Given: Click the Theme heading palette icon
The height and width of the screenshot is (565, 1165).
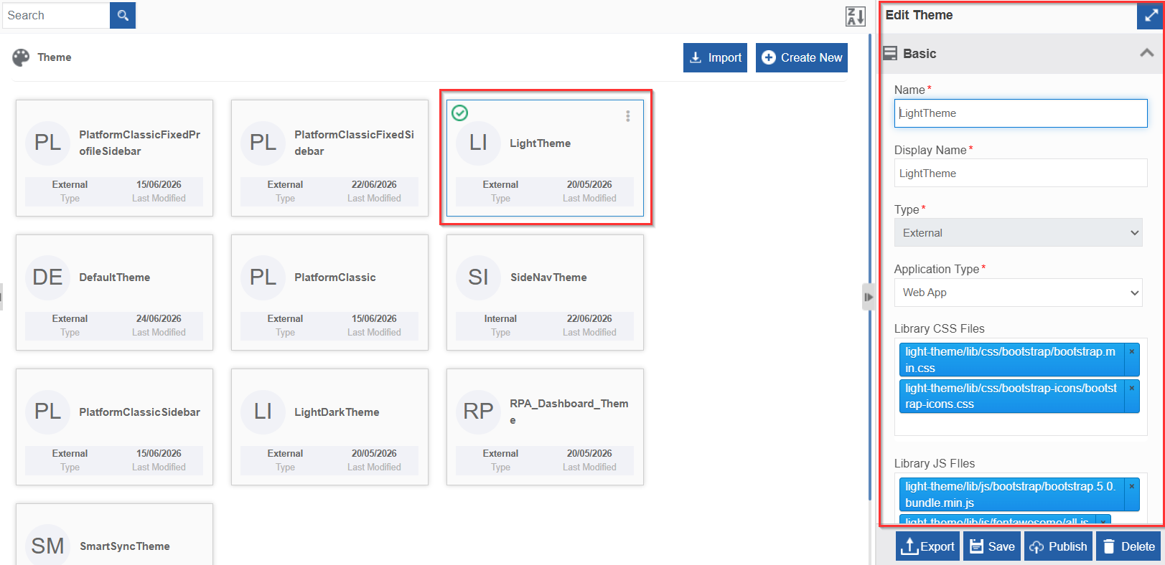Looking at the screenshot, I should (x=22, y=57).
